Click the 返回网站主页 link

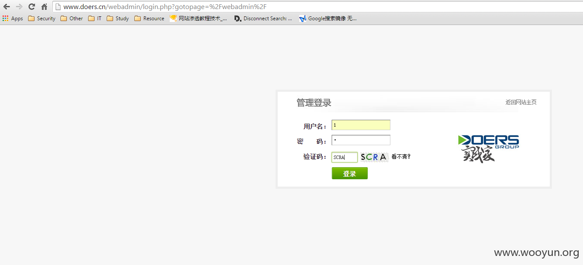point(521,102)
